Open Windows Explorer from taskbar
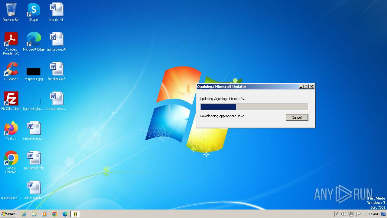 point(34,214)
